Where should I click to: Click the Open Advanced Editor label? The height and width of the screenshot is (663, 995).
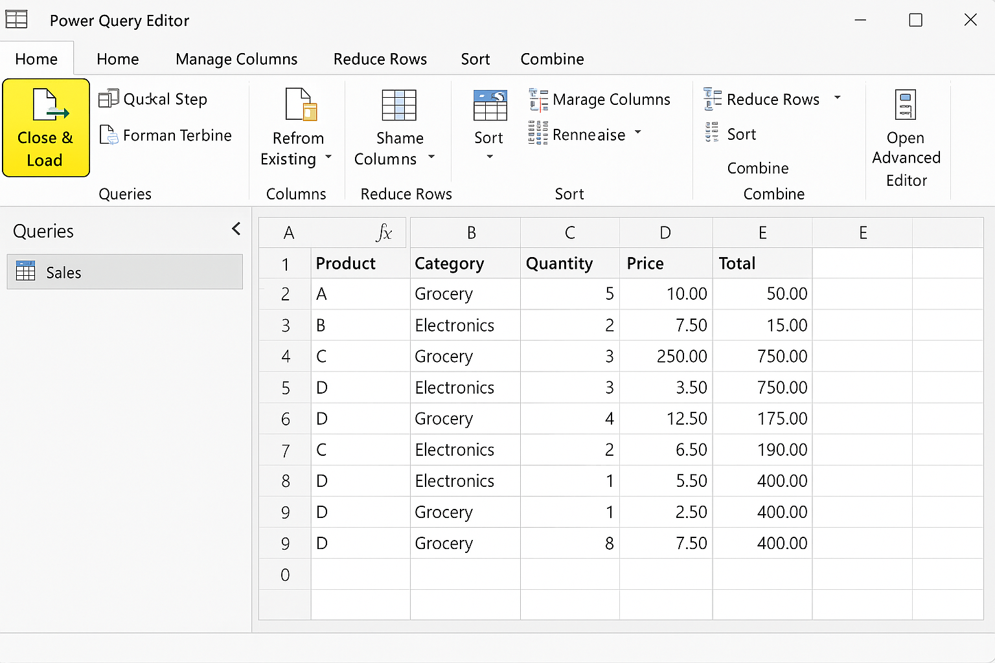(906, 159)
